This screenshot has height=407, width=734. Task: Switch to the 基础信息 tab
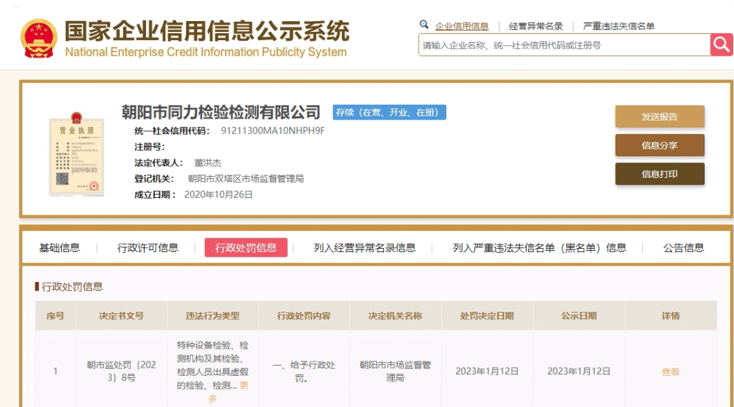pos(59,248)
